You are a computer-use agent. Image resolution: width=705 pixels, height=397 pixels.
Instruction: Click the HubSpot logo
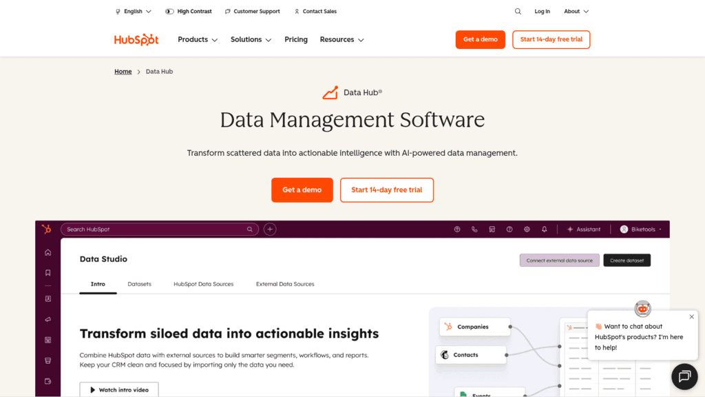[136, 39]
